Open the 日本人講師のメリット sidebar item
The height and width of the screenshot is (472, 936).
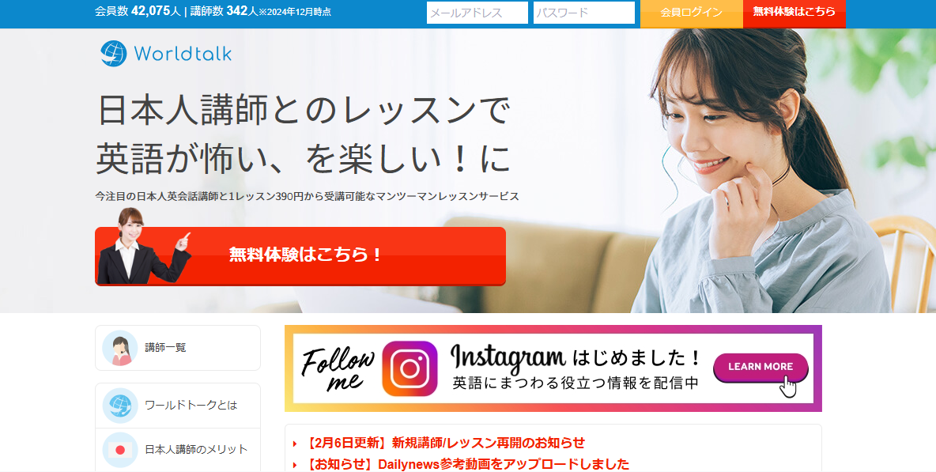click(178, 450)
